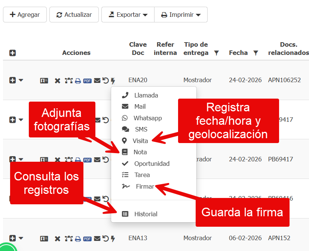The height and width of the screenshot is (251, 309).
Task: Open the ID card icon in the ENA13 row
Action: point(44,239)
